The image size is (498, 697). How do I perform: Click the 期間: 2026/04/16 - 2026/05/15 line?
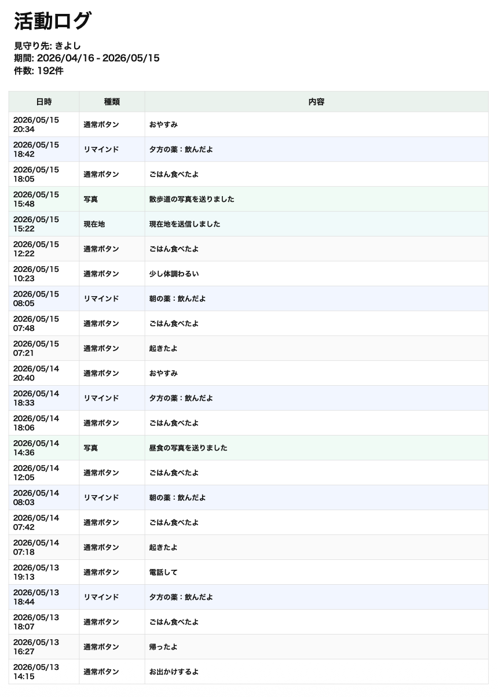(x=87, y=58)
